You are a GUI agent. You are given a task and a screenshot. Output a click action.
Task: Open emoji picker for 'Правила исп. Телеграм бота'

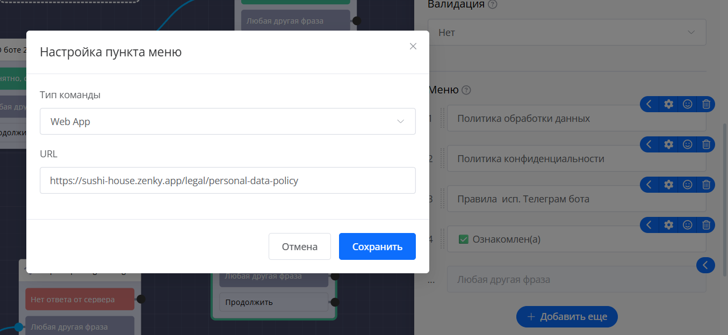coord(687,185)
